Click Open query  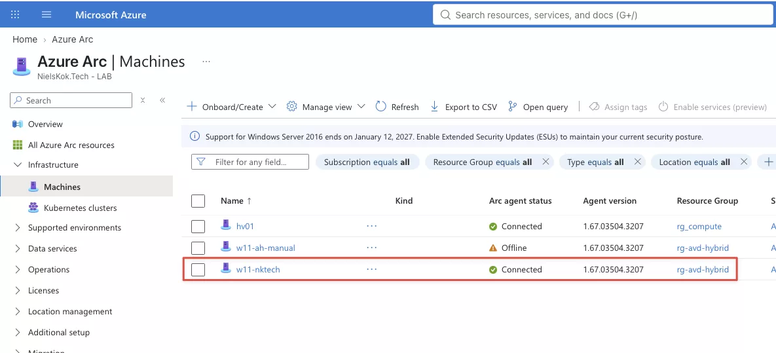pyautogui.click(x=538, y=107)
